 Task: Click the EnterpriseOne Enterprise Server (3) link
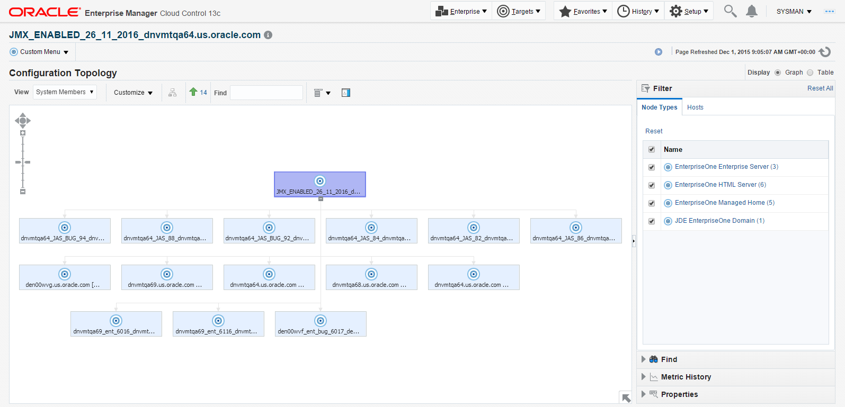point(726,167)
